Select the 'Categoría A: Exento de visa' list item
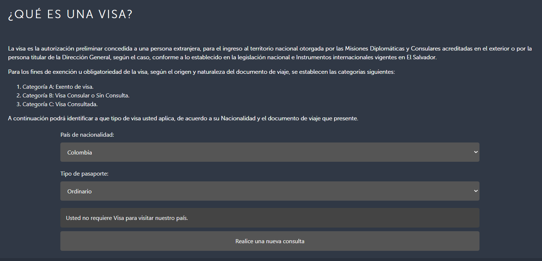 58,87
